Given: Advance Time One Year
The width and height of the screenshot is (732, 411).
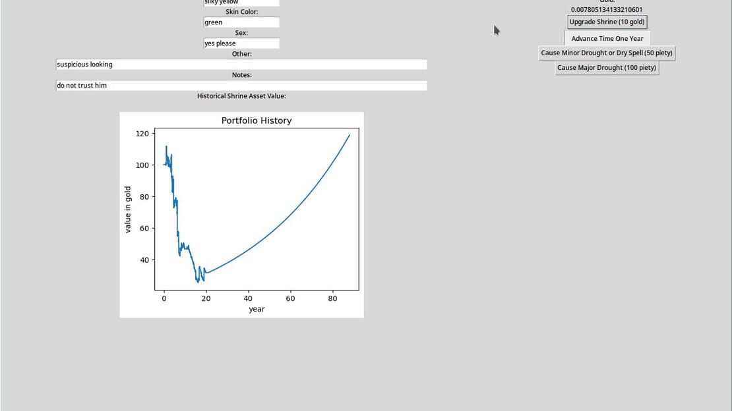Looking at the screenshot, I should coord(607,39).
